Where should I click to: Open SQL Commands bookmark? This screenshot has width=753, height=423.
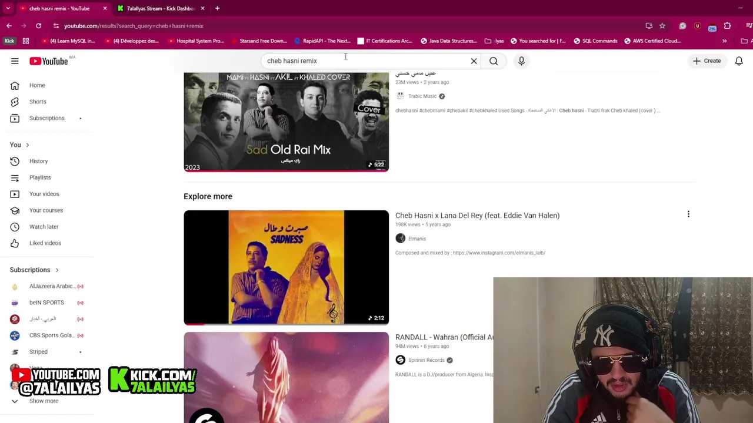tap(596, 41)
